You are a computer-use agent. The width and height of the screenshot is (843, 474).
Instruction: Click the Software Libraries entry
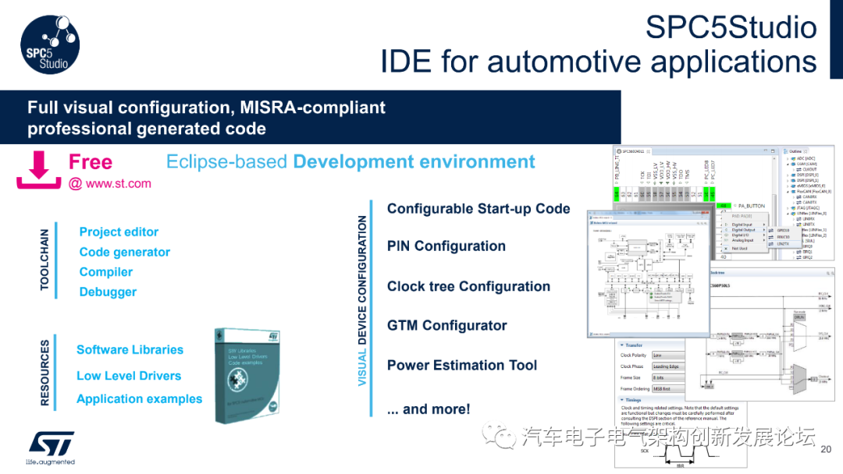pos(130,349)
